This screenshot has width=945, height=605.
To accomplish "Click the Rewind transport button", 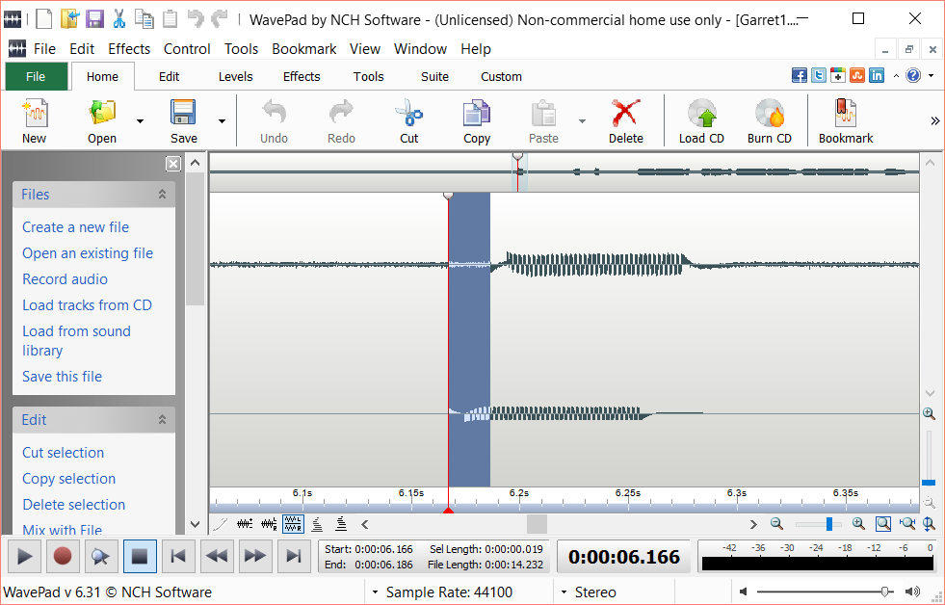I will pos(217,556).
